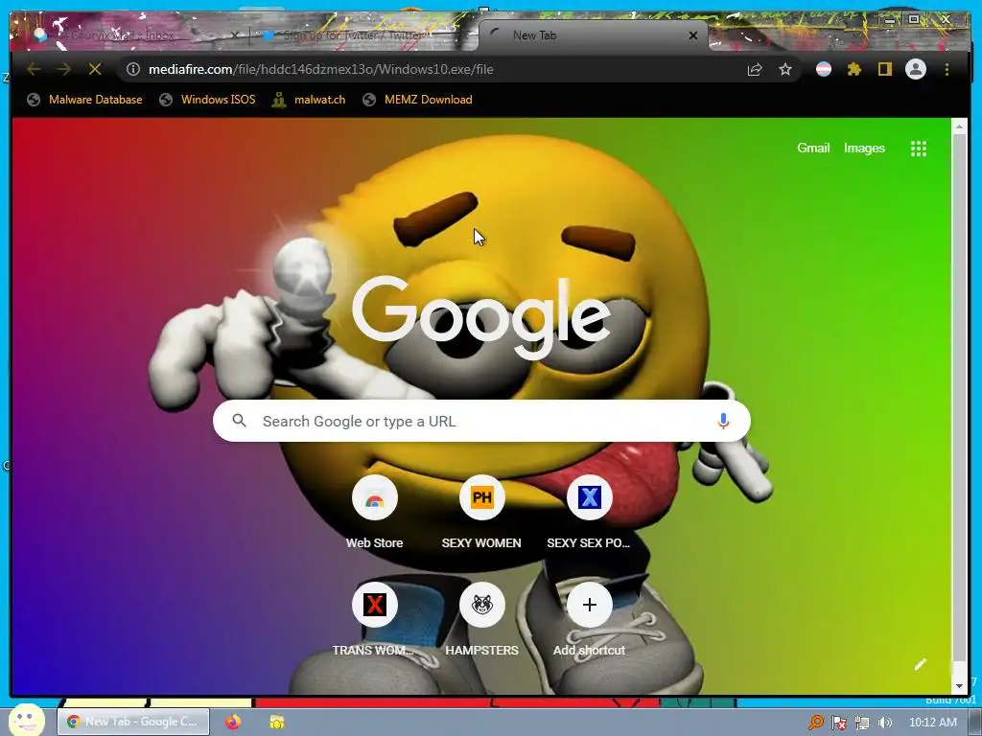Minimize the Chrome window
This screenshot has width=982, height=736.
[x=890, y=19]
